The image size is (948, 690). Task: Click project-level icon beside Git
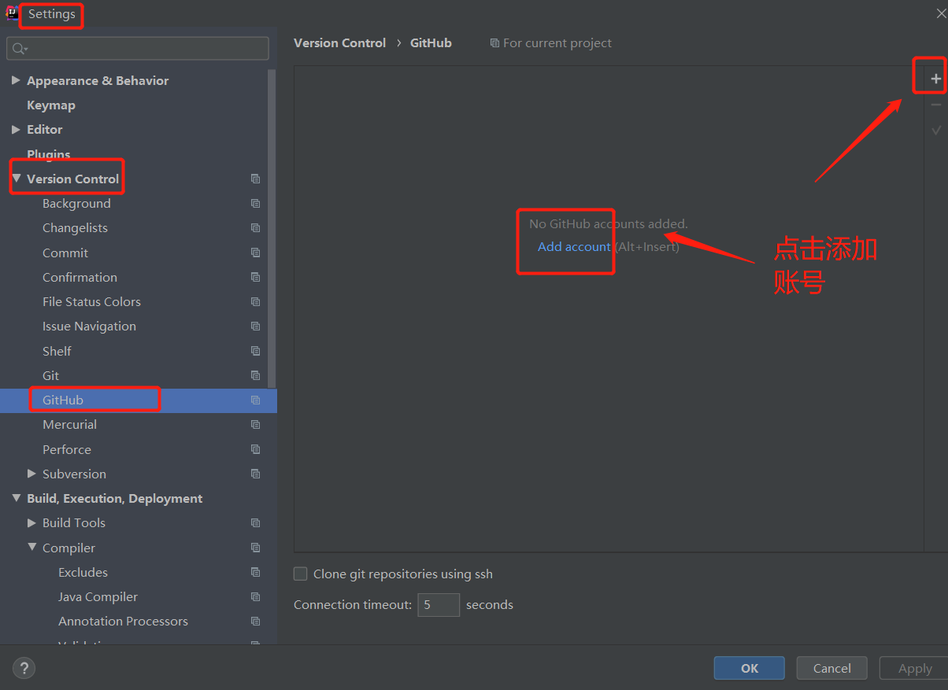click(255, 375)
